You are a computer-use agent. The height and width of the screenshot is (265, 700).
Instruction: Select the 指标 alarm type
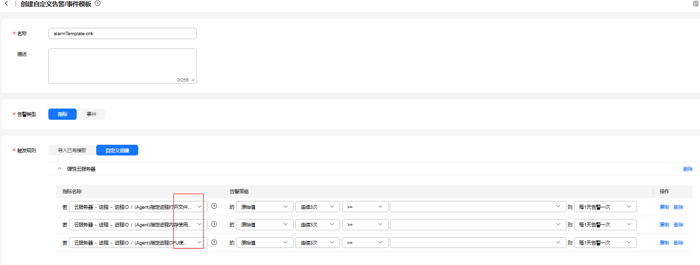tap(63, 114)
